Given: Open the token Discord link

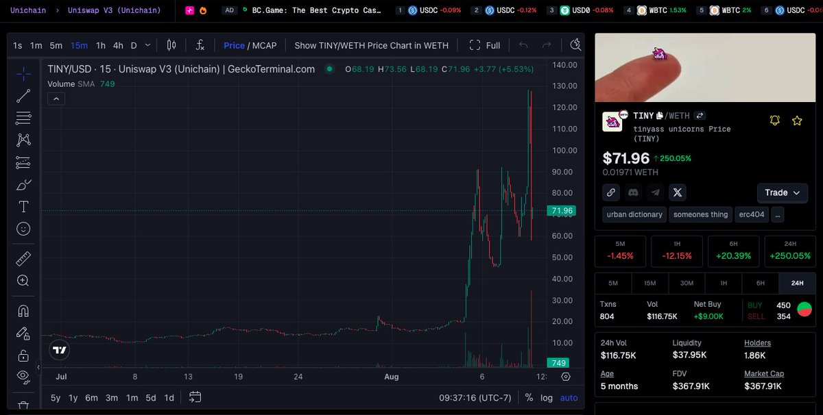Looking at the screenshot, I should click(x=633, y=192).
